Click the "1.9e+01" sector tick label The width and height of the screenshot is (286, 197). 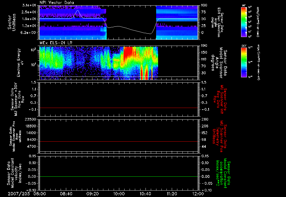click(29, 19)
